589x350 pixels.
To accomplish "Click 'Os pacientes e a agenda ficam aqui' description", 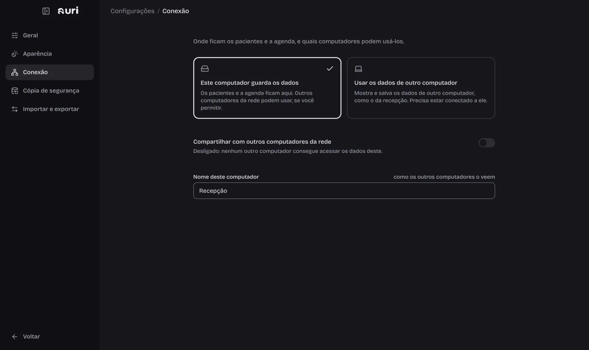I will [257, 100].
